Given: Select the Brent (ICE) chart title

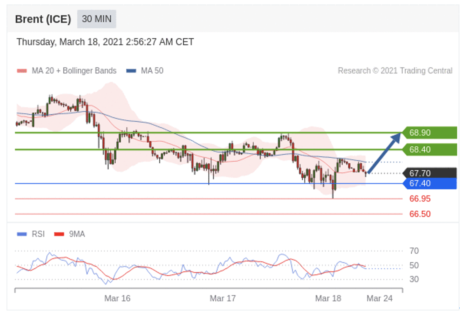Looking at the screenshot, I should click(x=43, y=19).
